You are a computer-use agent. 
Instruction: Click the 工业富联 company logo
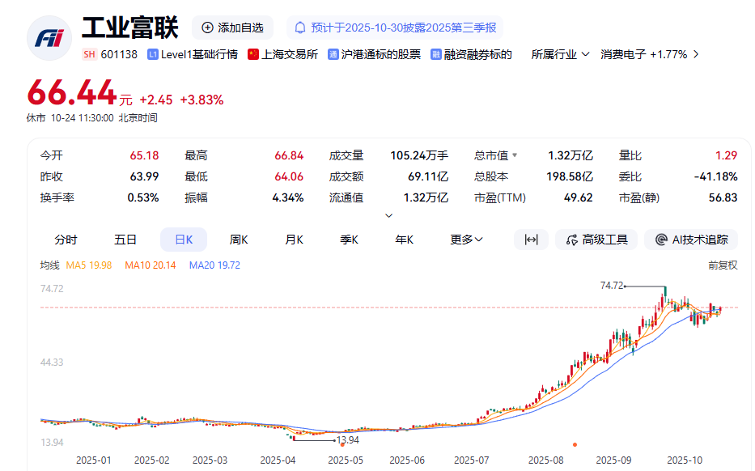pos(49,36)
